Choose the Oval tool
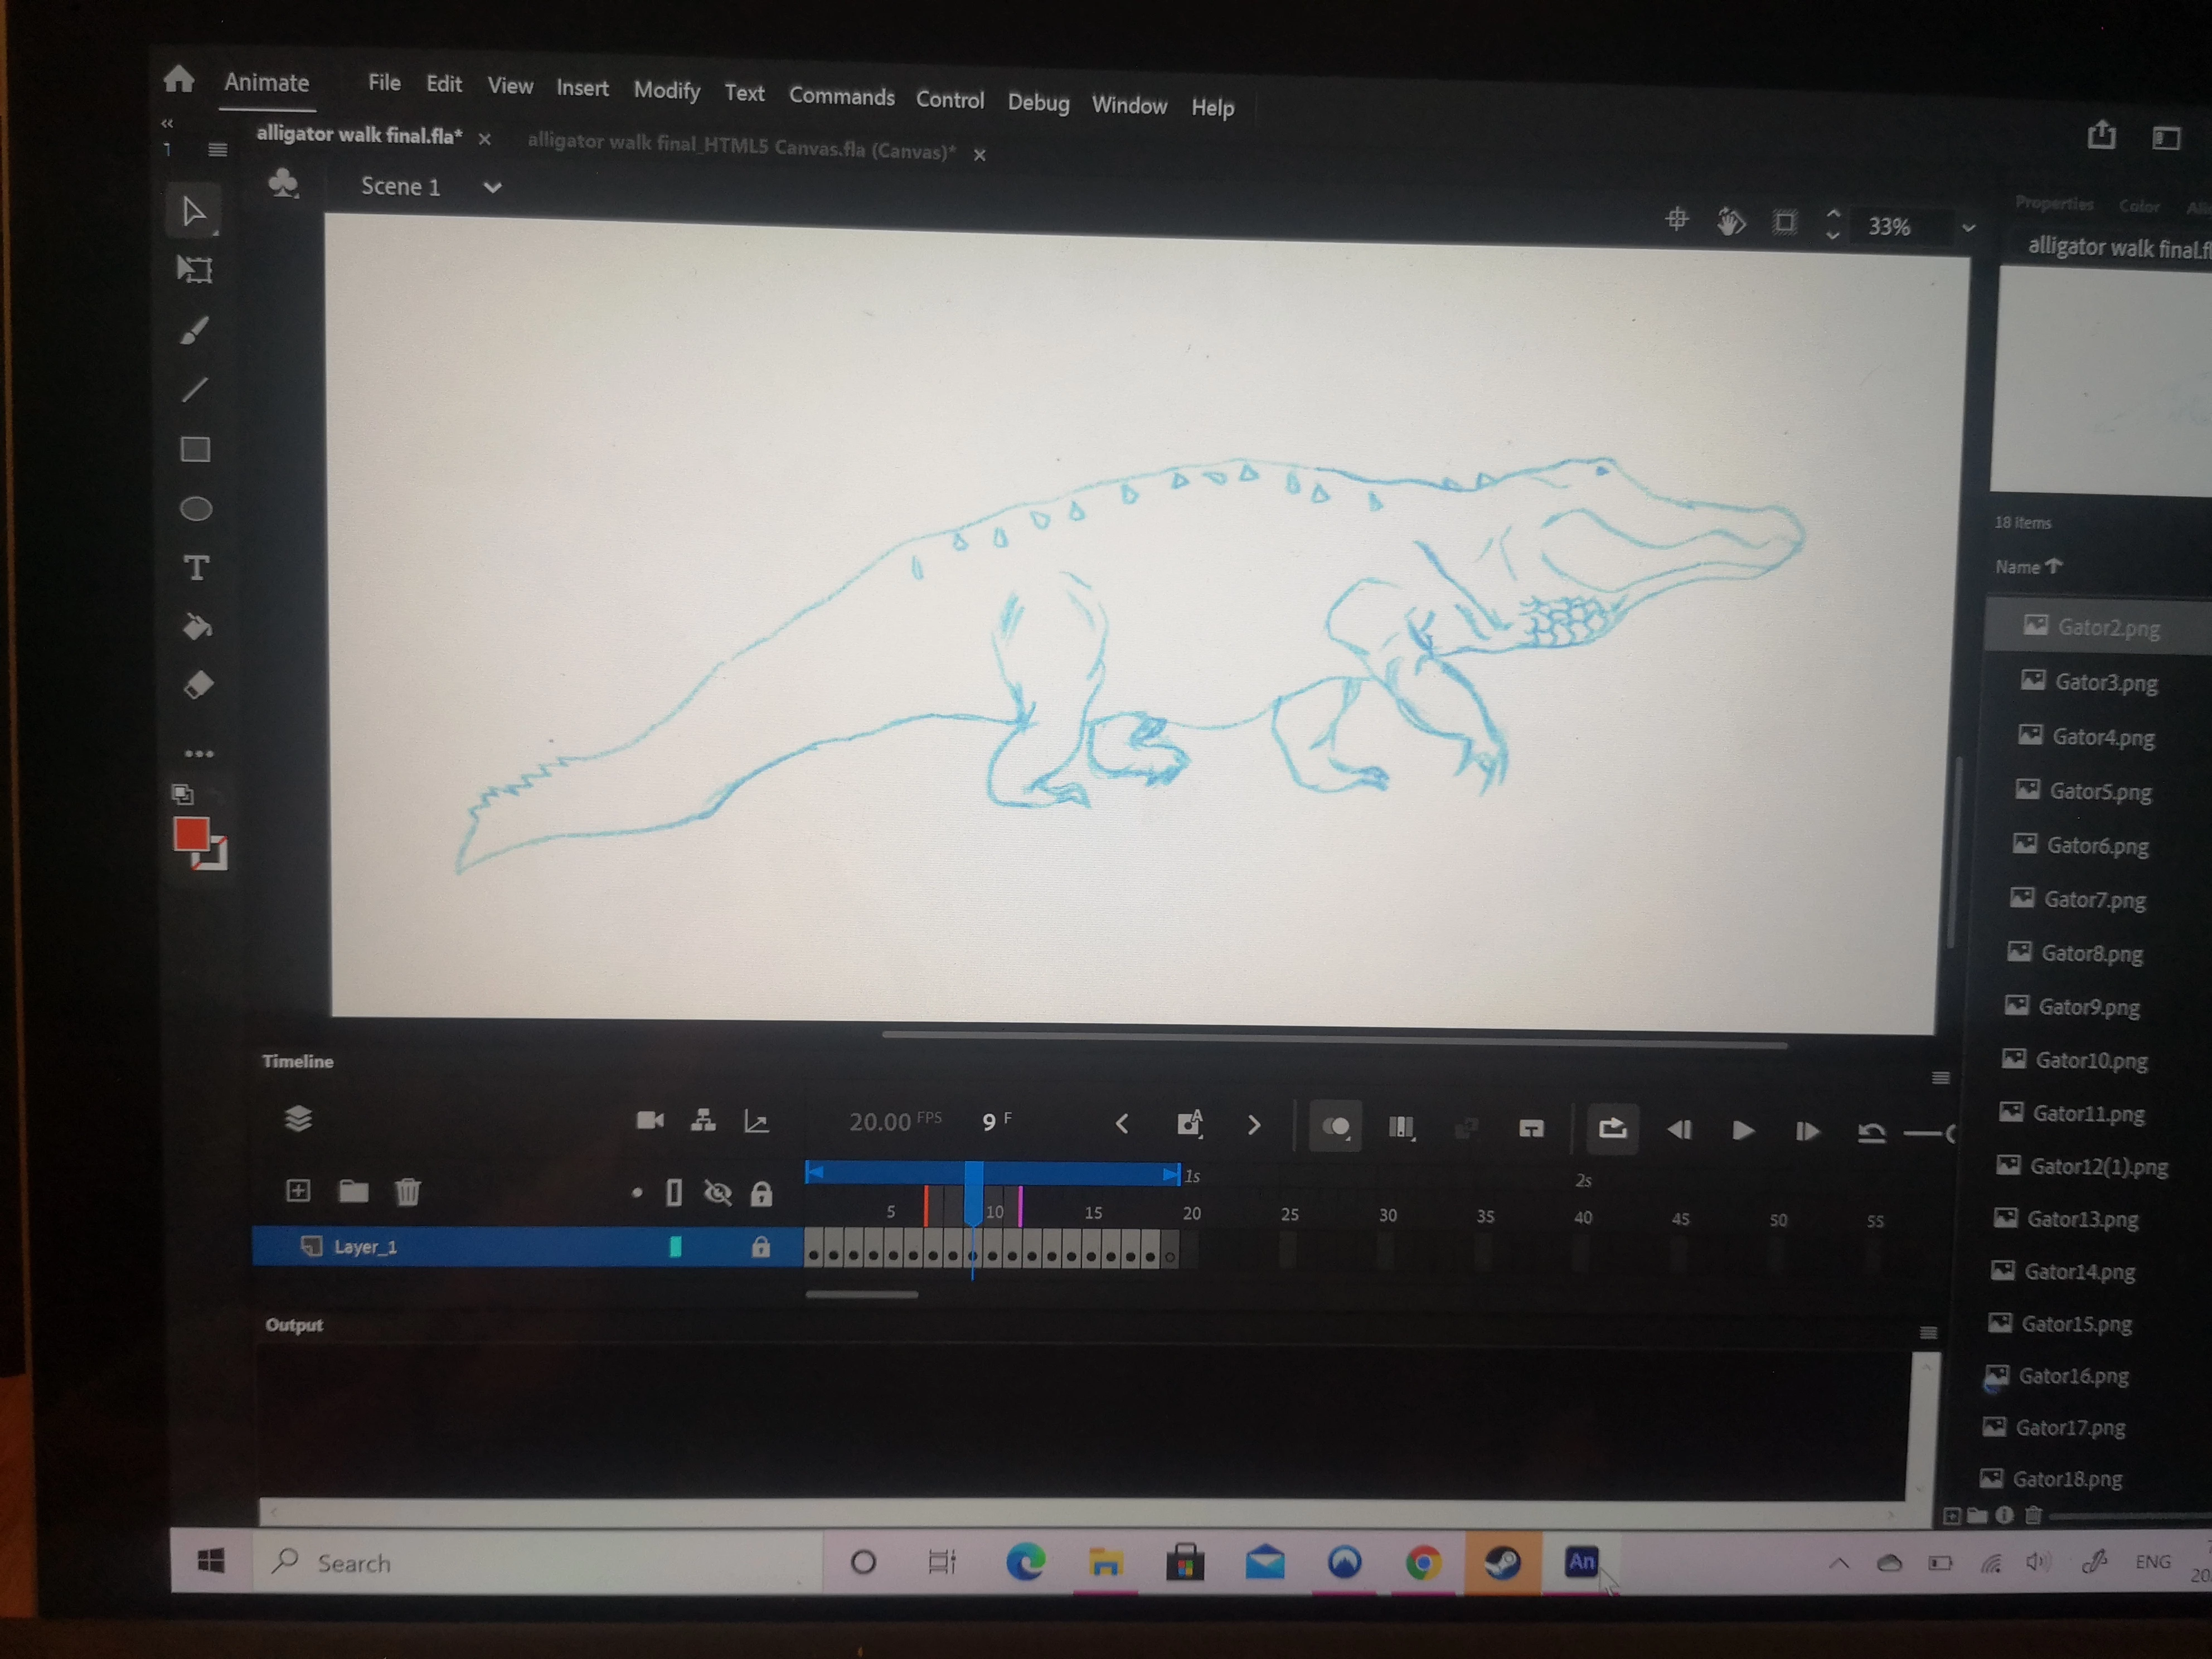The height and width of the screenshot is (1659, 2212). 196,509
